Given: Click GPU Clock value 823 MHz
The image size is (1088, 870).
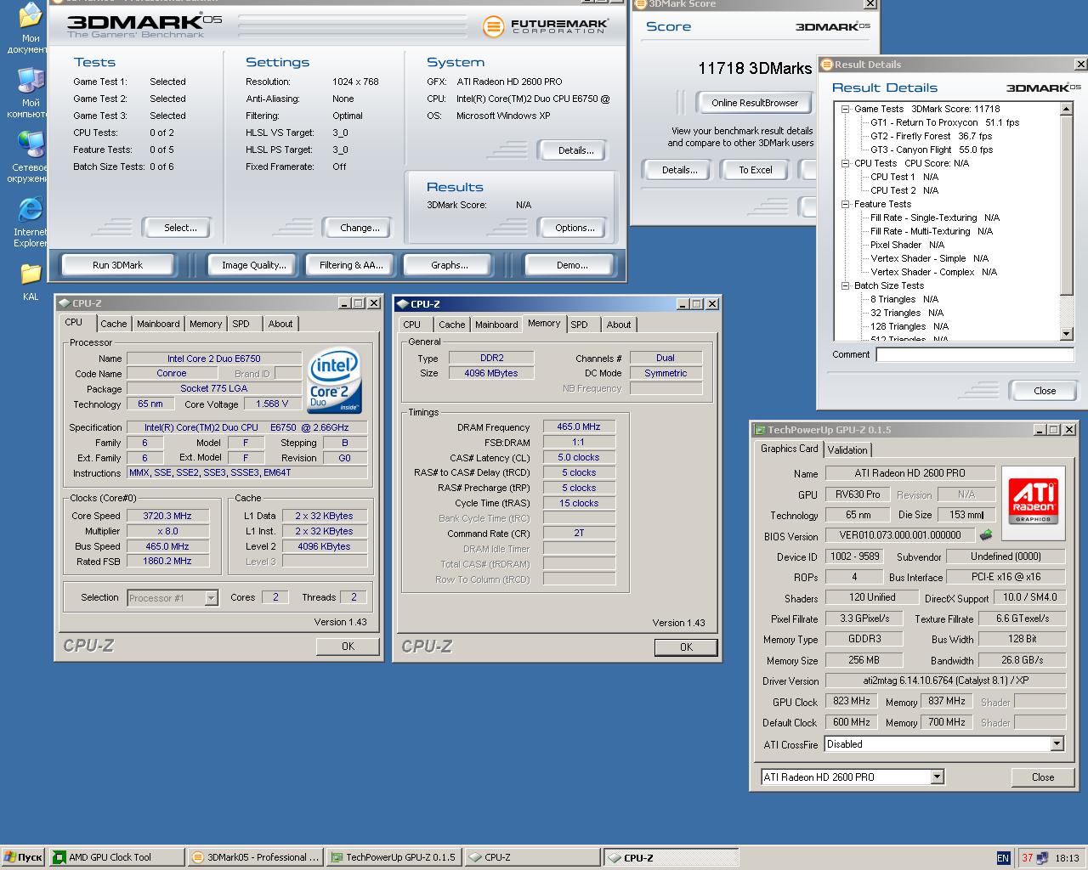Looking at the screenshot, I should (x=851, y=701).
